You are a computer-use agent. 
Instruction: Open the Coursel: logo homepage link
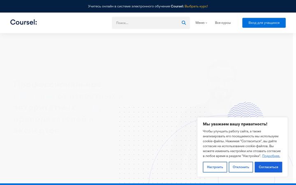(23, 22)
